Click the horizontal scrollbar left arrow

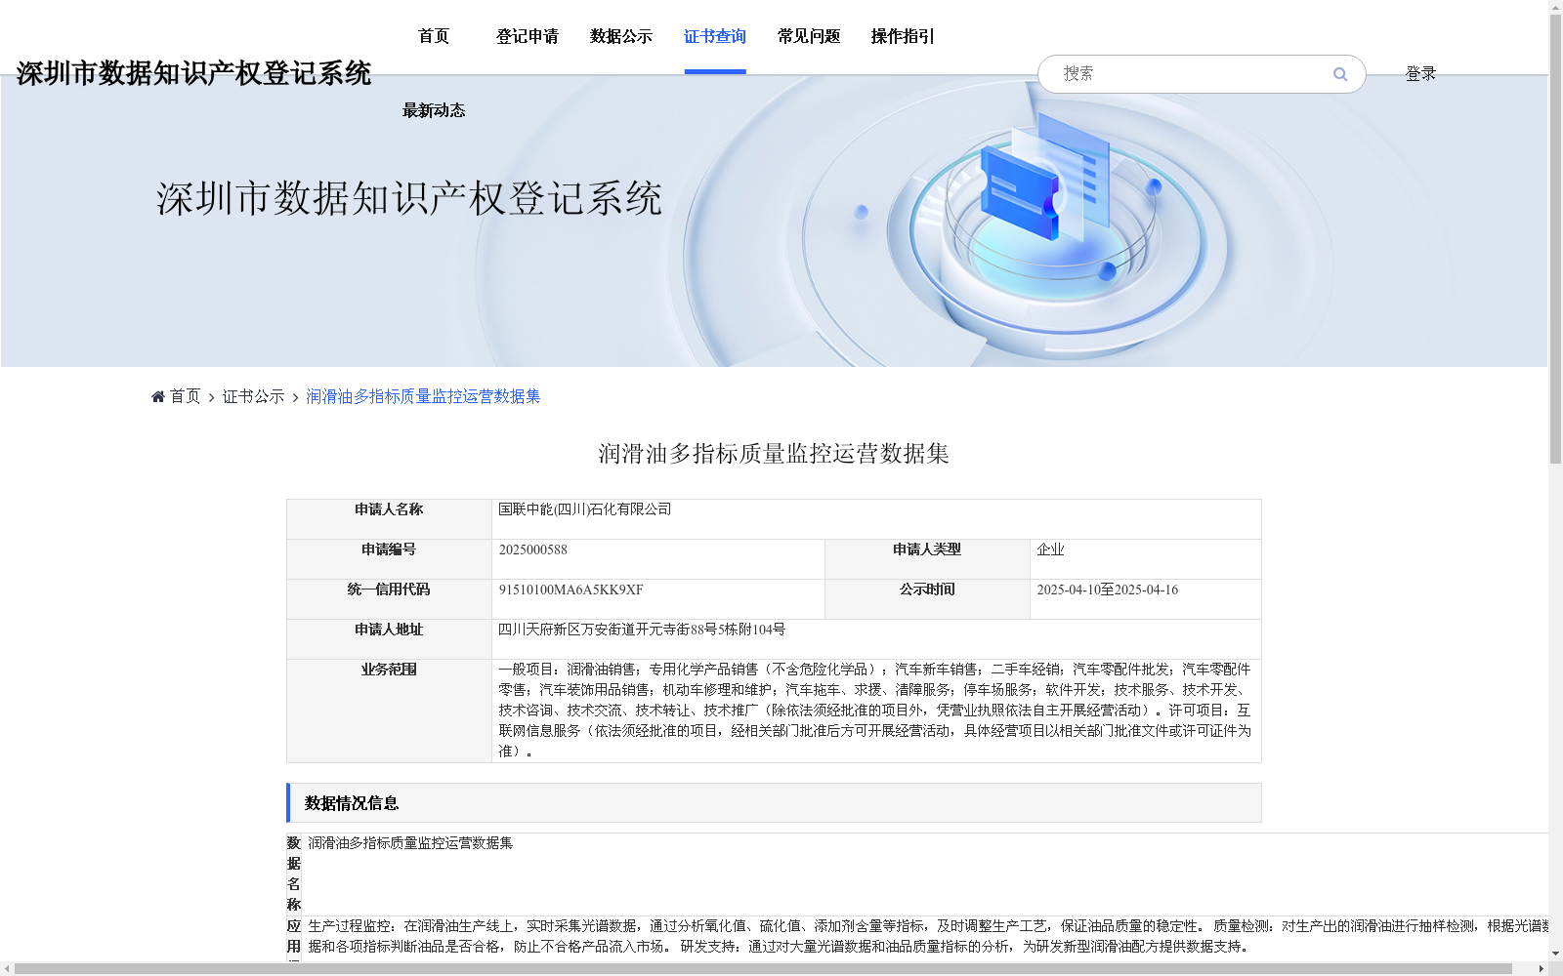click(7, 968)
